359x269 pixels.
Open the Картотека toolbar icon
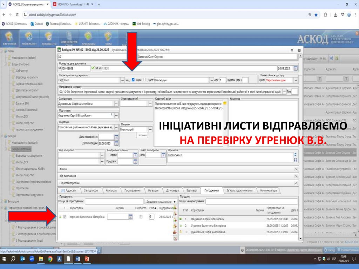pos(9,38)
